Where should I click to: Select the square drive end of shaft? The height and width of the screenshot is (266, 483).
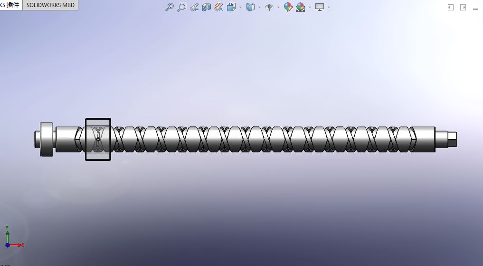pos(452,139)
